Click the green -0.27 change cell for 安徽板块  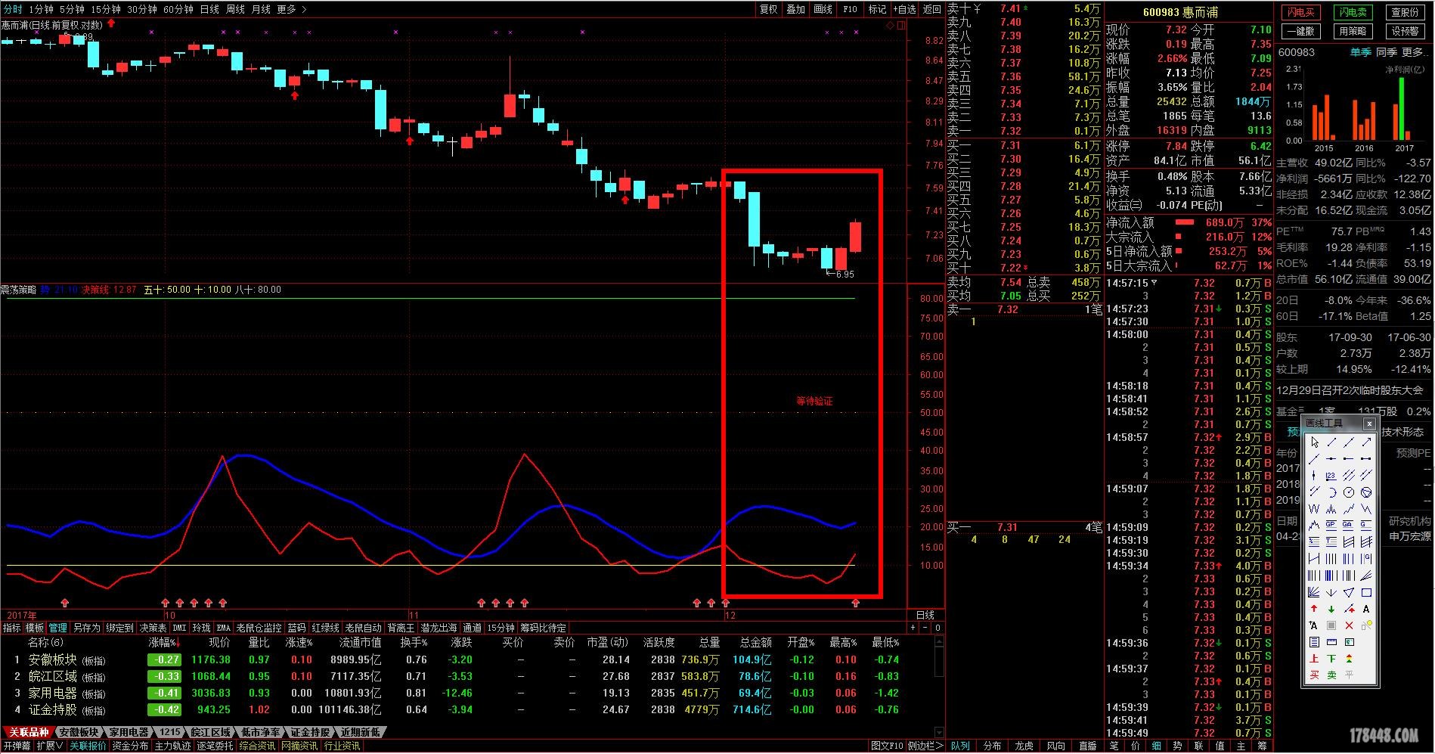[x=164, y=659]
